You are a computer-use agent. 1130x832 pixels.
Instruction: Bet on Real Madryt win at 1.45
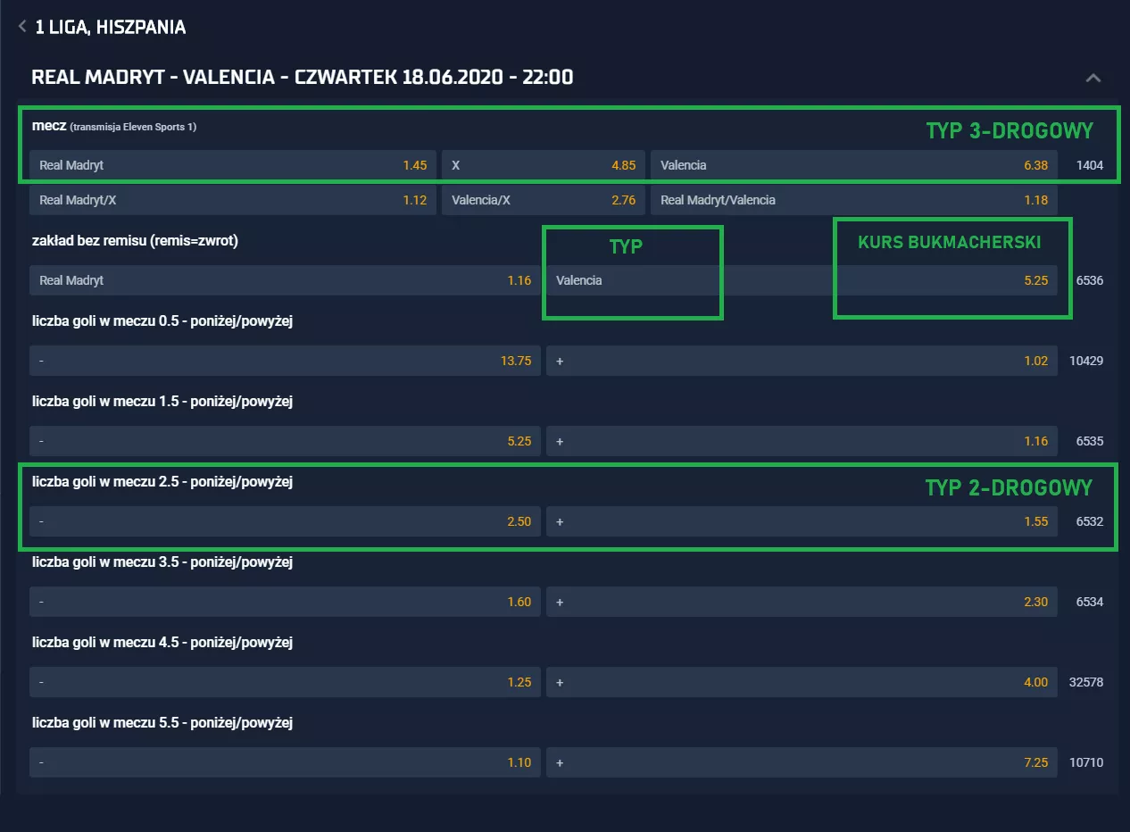click(232, 165)
